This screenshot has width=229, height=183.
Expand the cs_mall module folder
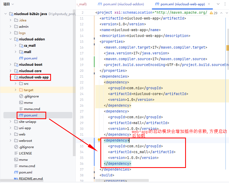[x=16, y=45]
